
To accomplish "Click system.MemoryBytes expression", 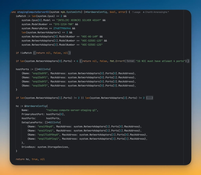I will (x=35, y=28).
